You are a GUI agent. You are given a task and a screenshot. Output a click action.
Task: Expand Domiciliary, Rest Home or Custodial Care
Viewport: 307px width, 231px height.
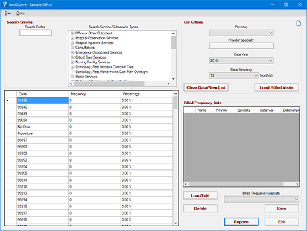pos(72,67)
